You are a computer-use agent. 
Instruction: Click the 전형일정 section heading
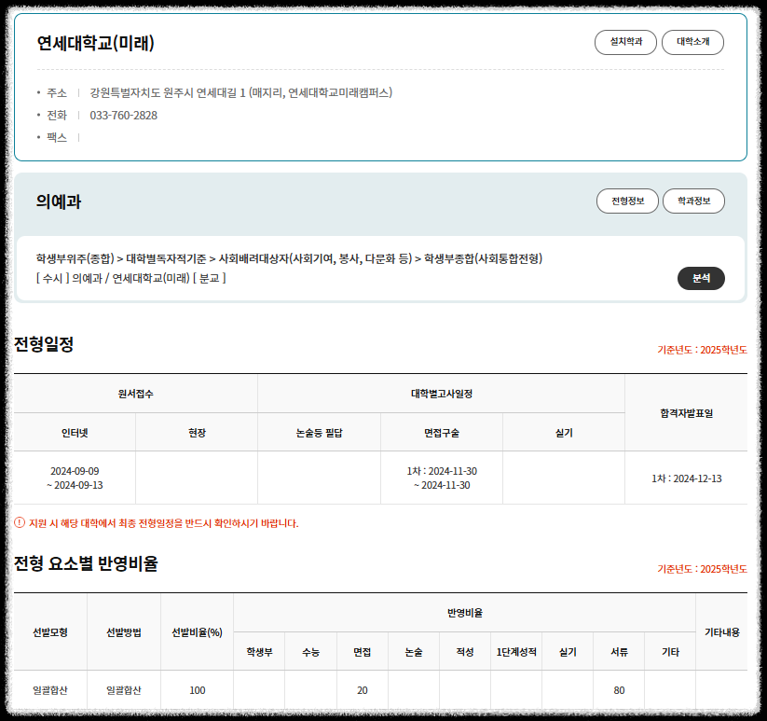(x=44, y=344)
